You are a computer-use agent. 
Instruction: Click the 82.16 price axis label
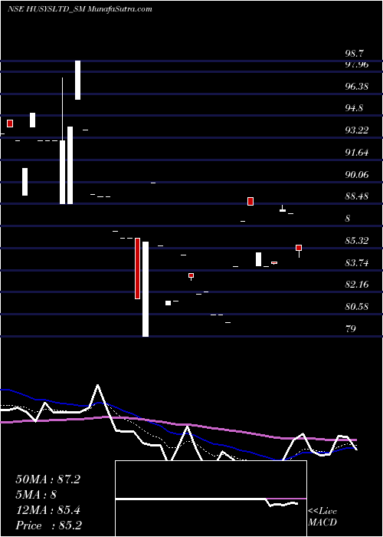(x=357, y=285)
